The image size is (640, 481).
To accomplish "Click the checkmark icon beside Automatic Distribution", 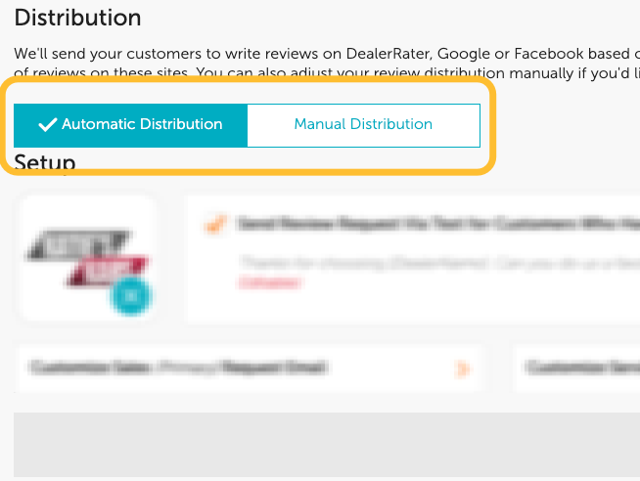I will click(x=47, y=124).
